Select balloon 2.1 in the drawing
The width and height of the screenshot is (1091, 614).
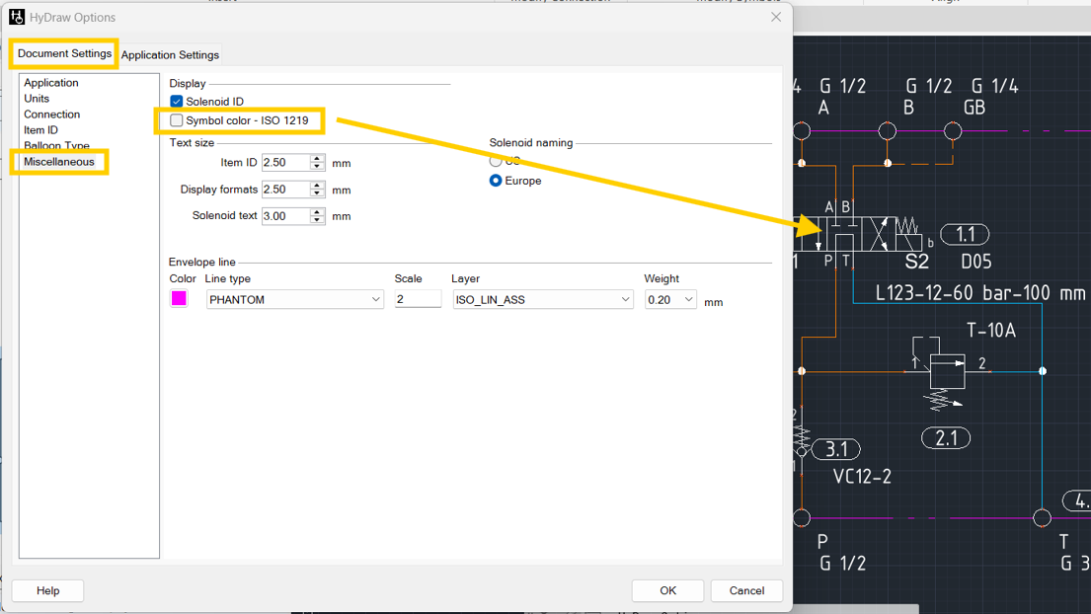tap(946, 438)
